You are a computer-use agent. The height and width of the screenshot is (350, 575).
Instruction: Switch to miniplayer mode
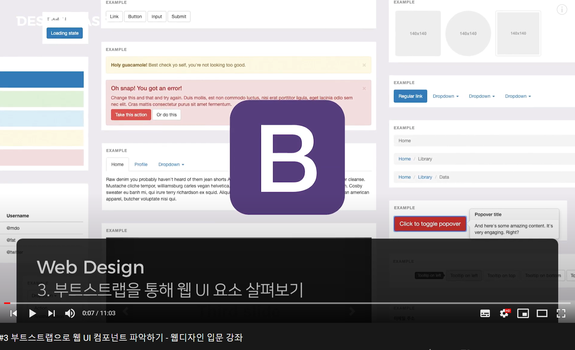click(x=523, y=313)
